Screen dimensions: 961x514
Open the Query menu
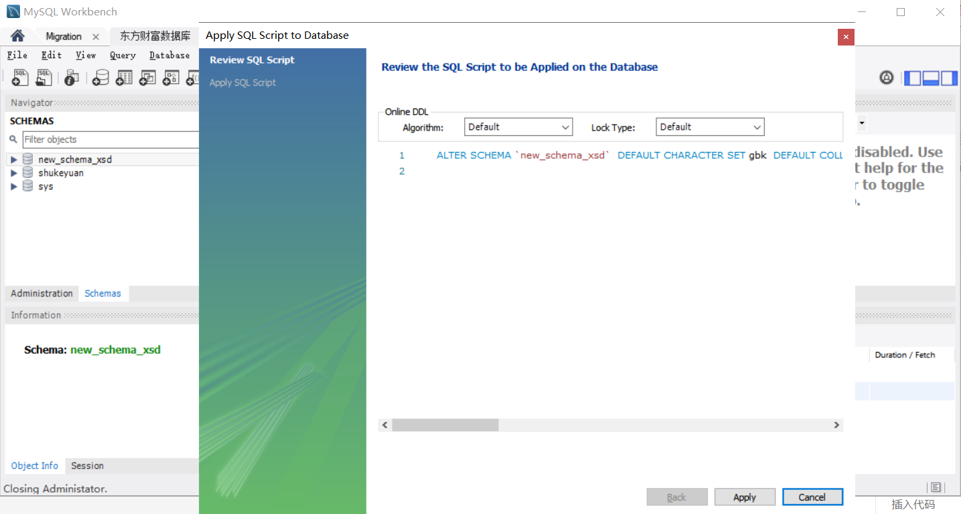[x=123, y=56]
